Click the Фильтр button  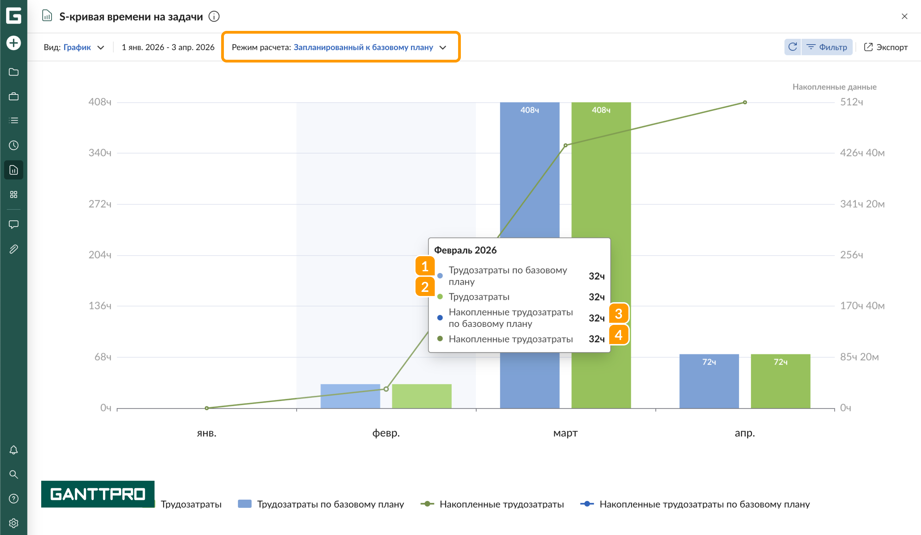click(827, 47)
